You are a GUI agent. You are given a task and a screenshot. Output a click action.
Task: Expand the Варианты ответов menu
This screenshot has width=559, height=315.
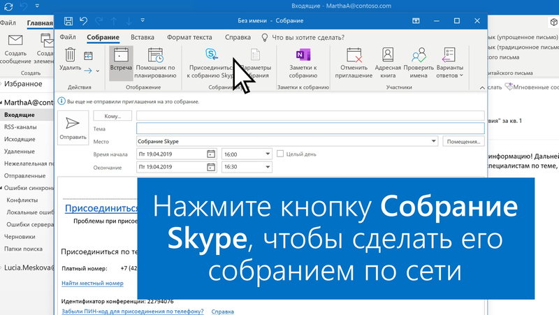449,63
